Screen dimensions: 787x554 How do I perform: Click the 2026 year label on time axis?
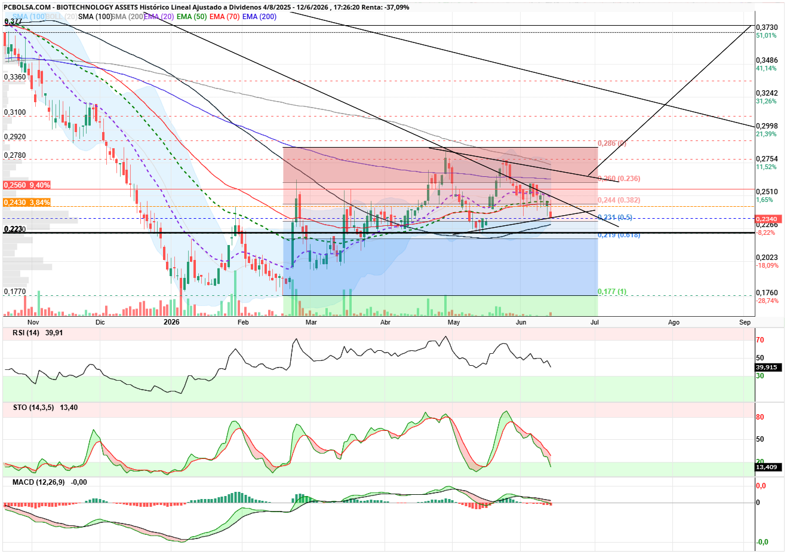pyautogui.click(x=171, y=322)
